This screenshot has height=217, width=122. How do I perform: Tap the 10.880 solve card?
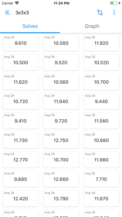(101, 140)
